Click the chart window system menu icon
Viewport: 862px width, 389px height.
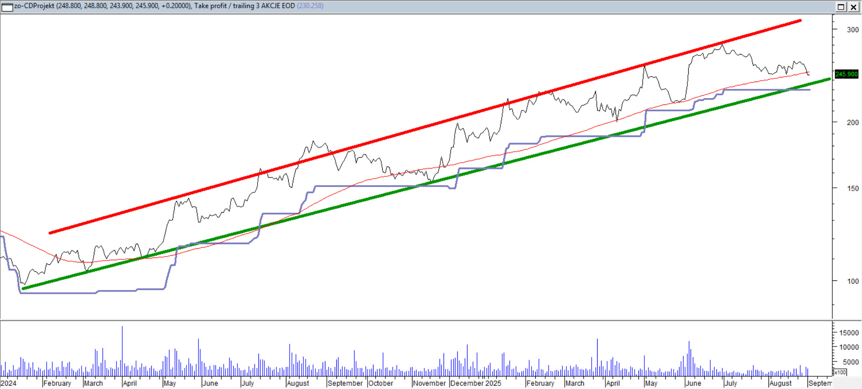7,6
